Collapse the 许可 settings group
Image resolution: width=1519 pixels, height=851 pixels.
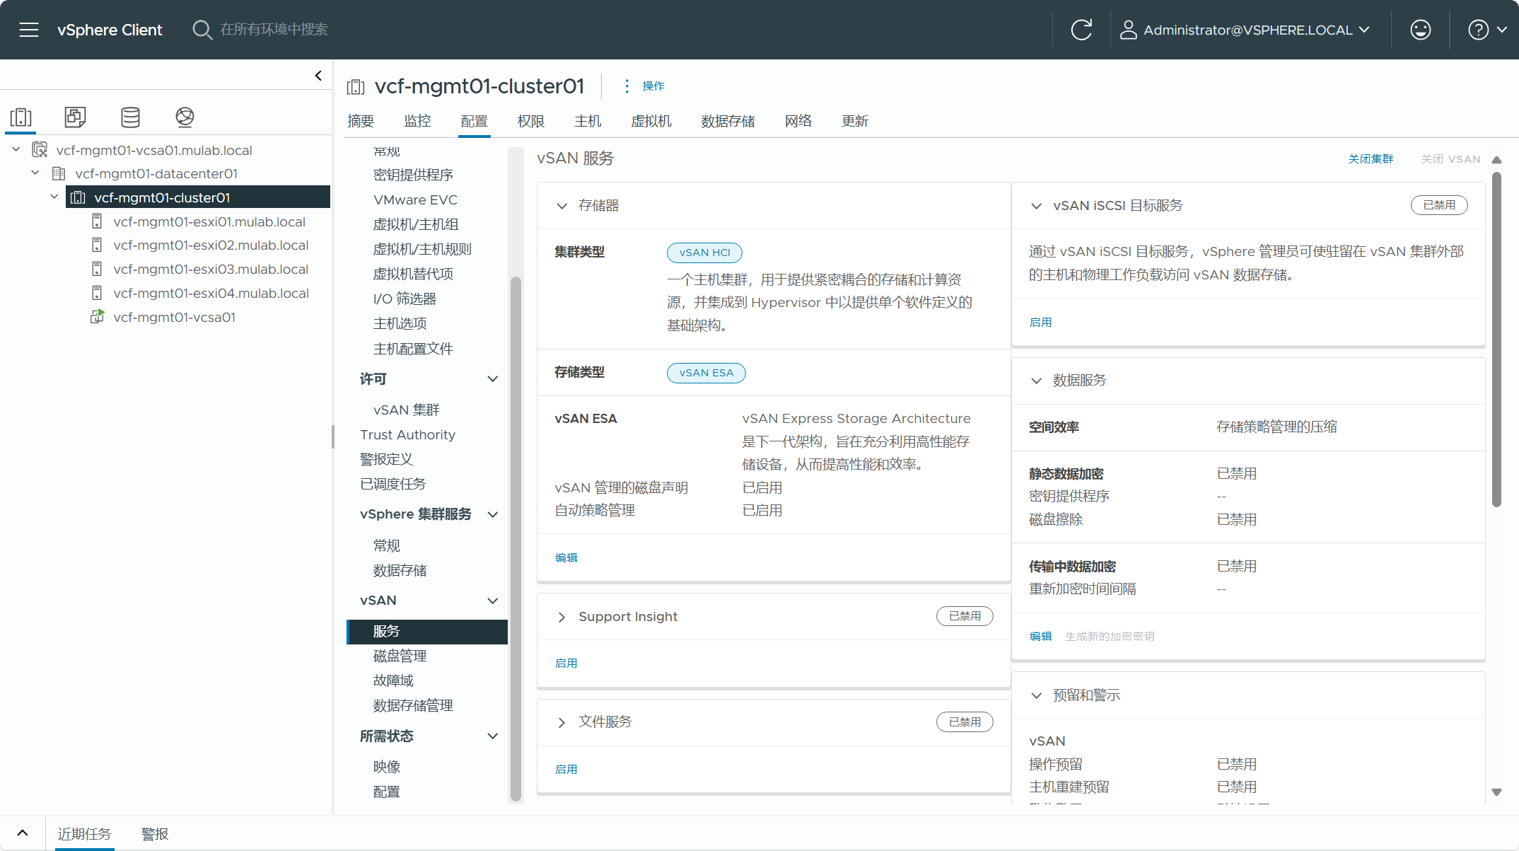coord(493,379)
